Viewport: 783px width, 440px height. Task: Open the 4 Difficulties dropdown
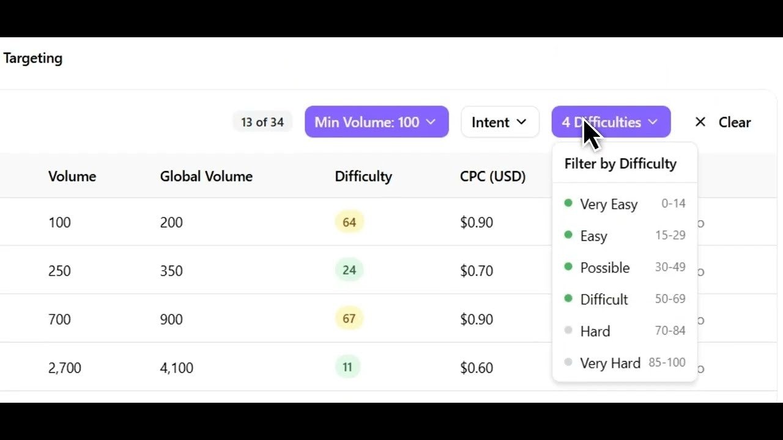[x=610, y=122]
